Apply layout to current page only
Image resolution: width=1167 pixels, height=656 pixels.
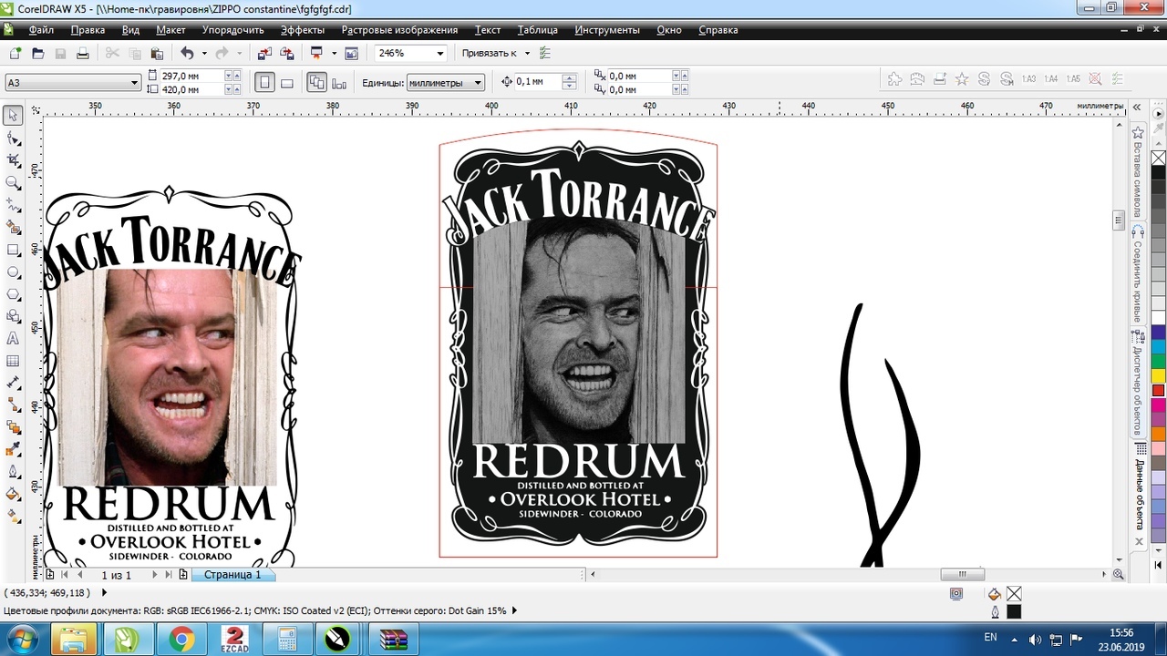(339, 83)
